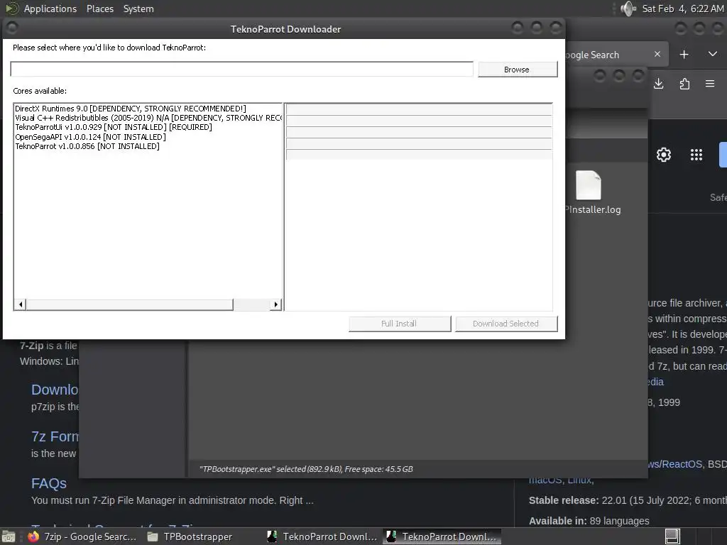Click left arrow of cores list scrollbar
Image resolution: width=727 pixels, height=545 pixels.
[x=20, y=304]
